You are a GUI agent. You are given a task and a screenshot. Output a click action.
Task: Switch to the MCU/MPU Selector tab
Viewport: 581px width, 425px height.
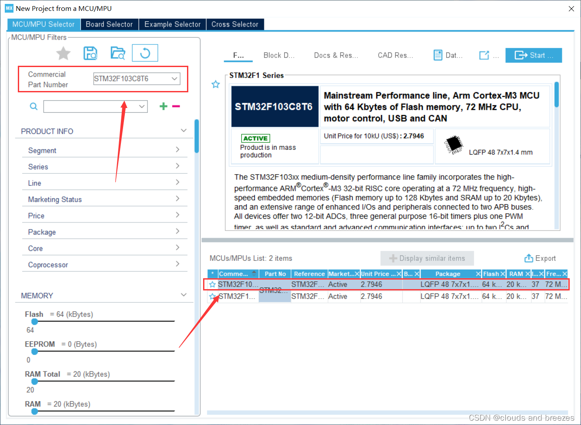(43, 24)
